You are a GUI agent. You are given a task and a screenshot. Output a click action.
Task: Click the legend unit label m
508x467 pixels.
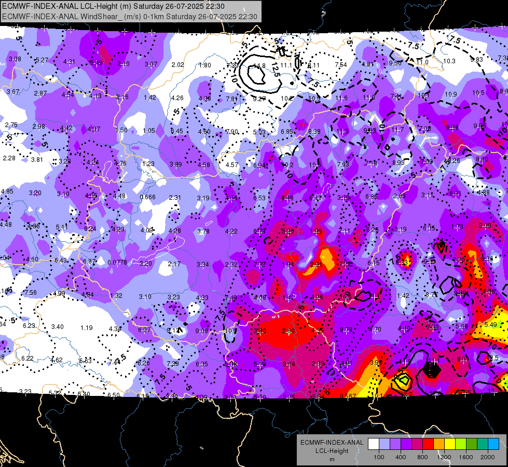click(x=332, y=459)
